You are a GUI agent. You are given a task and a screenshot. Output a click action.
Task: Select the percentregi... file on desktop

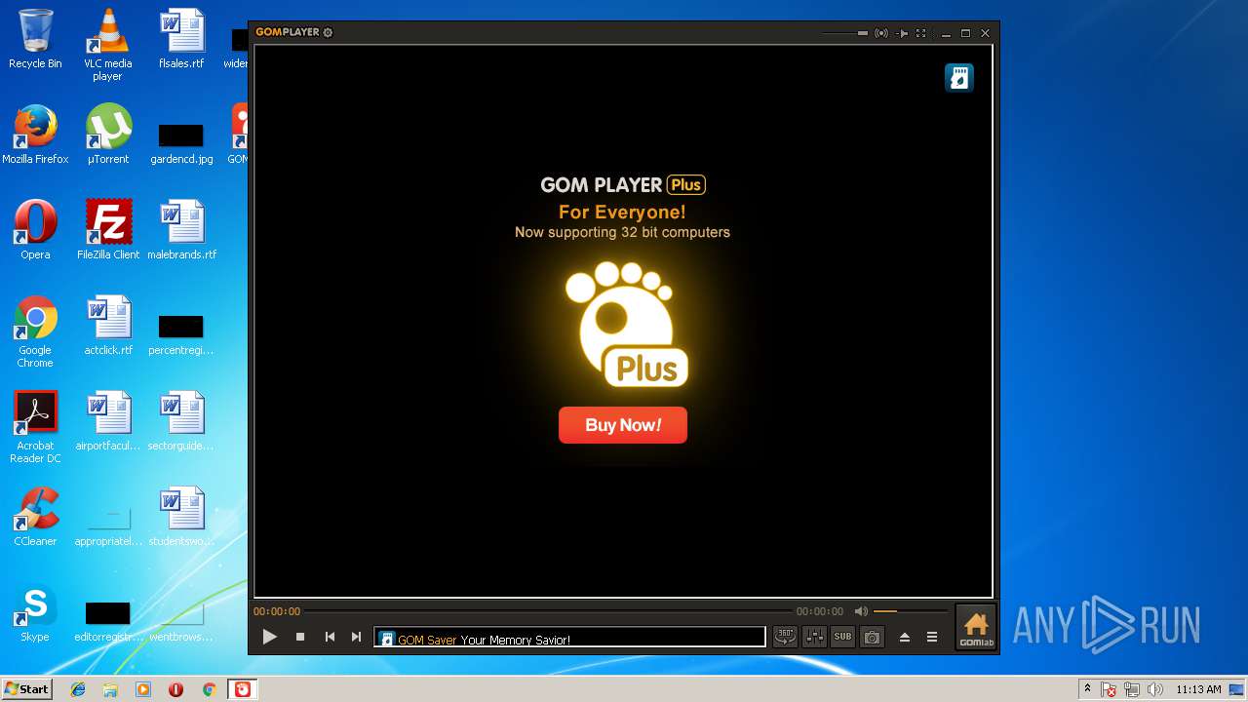click(x=181, y=333)
